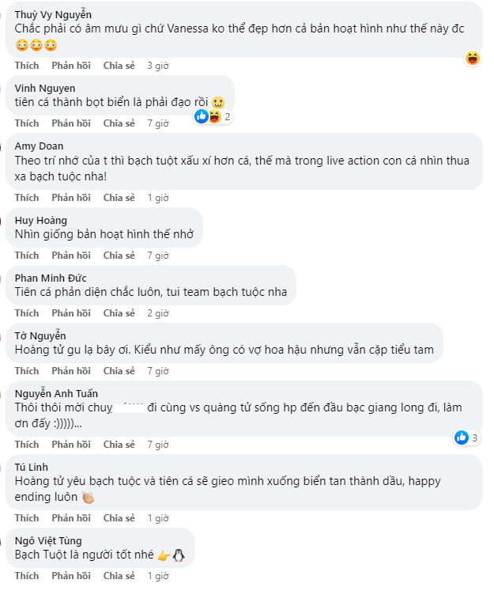Click Thích under Nguyễn Anh Tuấn's comment

point(26,445)
